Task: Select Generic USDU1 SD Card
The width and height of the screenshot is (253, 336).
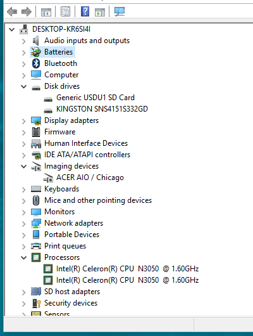Action: (x=96, y=98)
